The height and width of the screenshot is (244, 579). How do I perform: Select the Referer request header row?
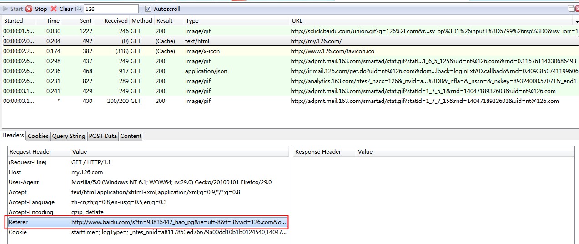pos(148,222)
